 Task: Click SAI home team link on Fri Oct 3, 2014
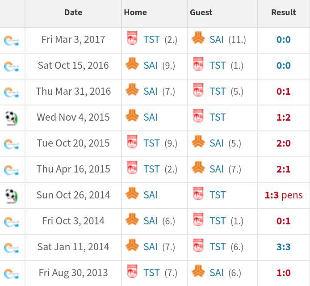[x=151, y=221]
